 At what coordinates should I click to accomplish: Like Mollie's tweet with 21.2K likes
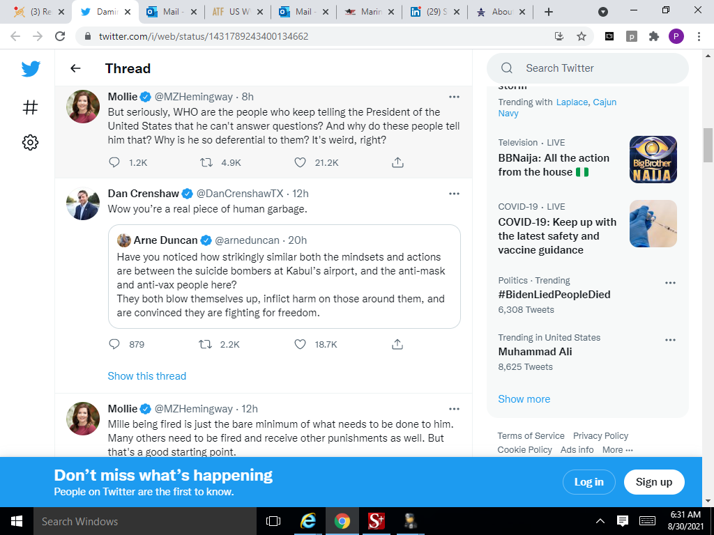point(300,162)
